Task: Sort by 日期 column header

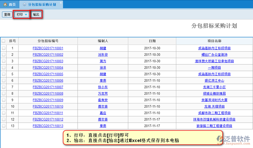Action: click(152, 41)
